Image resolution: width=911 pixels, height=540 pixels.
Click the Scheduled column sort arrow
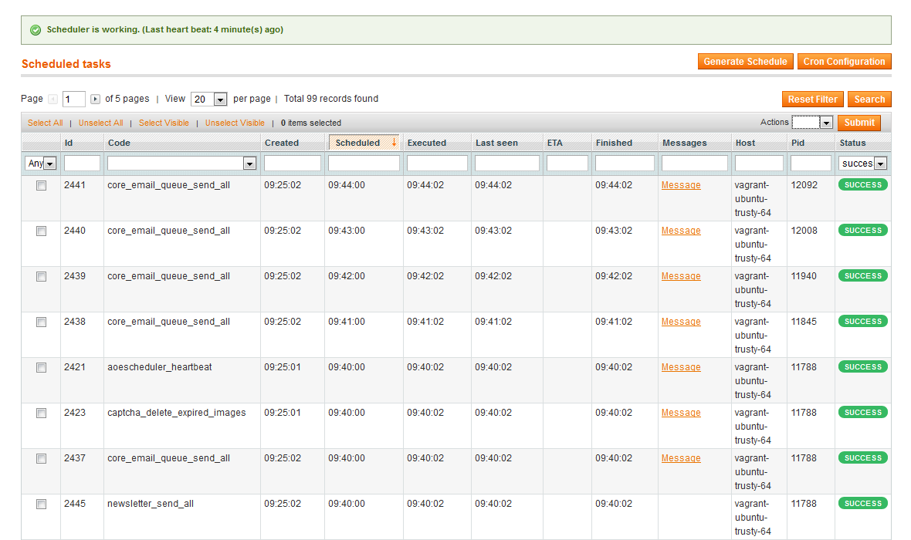click(394, 142)
